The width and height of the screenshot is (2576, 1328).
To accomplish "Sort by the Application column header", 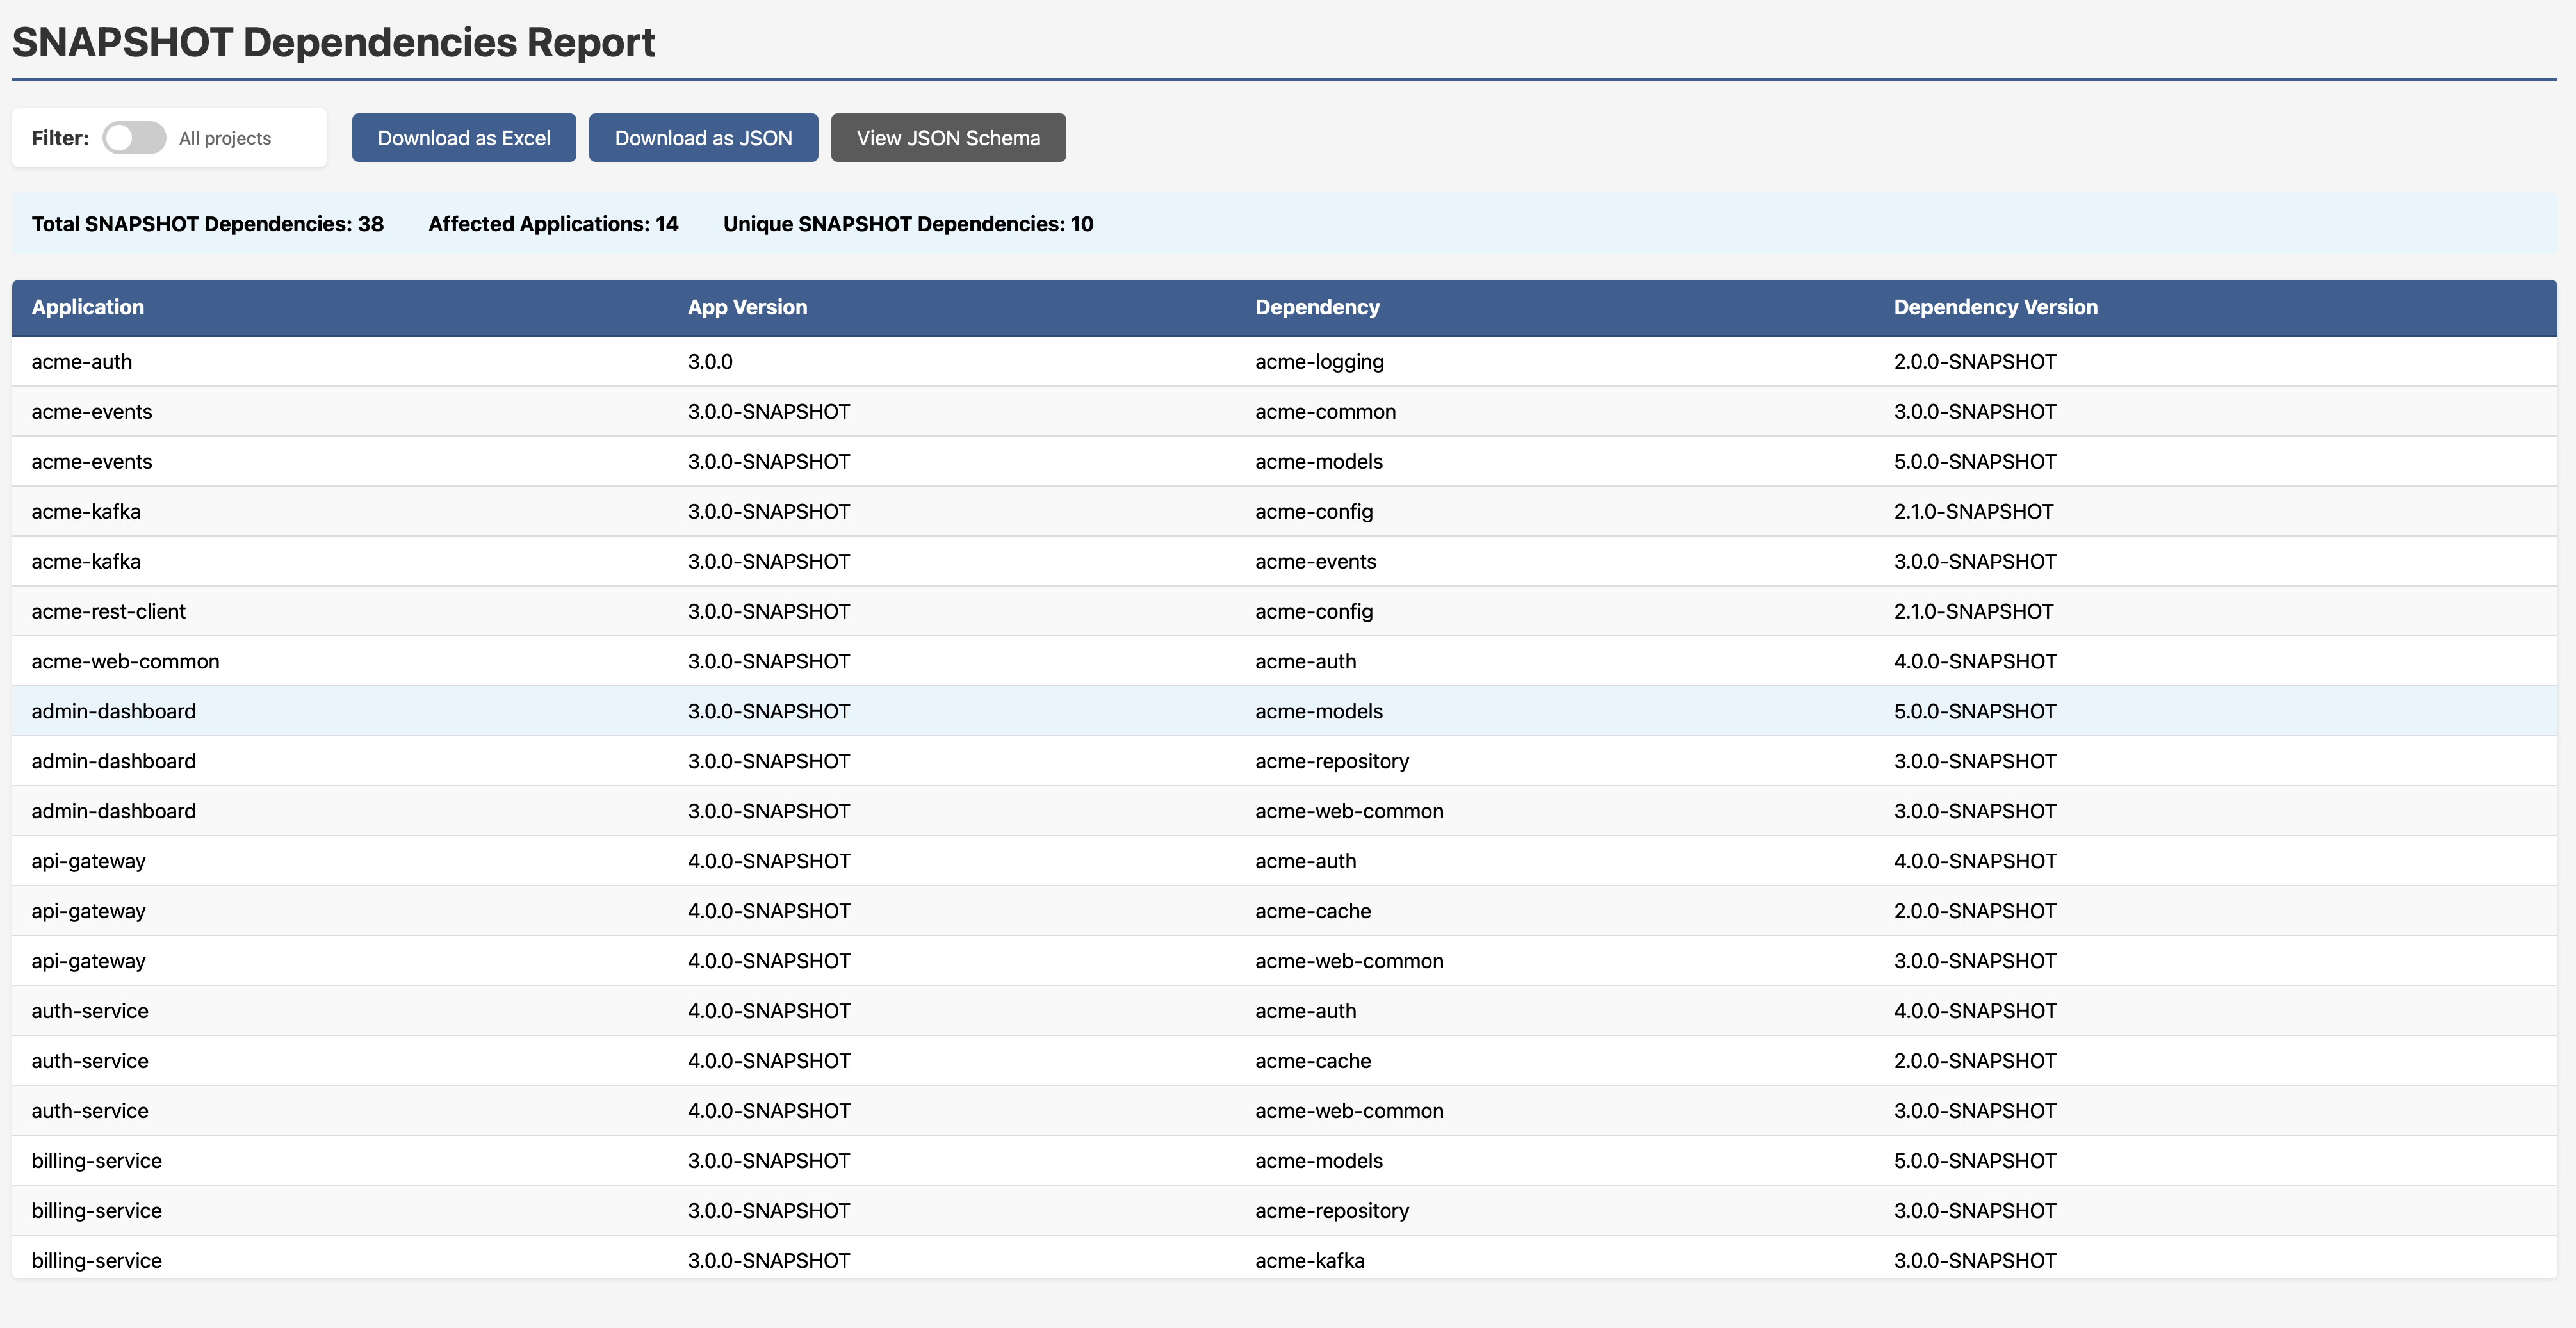I will pos(88,307).
